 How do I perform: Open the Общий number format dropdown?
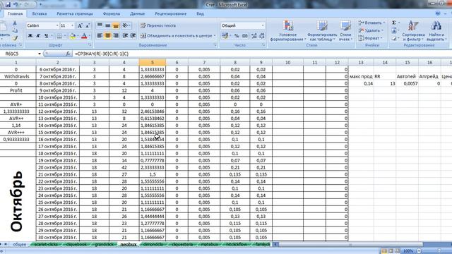[x=263, y=25]
